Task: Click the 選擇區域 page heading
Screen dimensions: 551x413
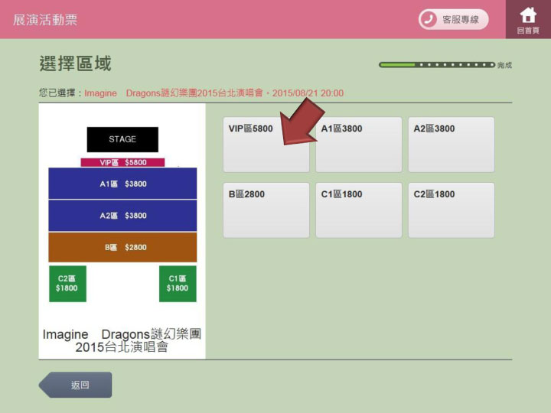Action: click(75, 63)
